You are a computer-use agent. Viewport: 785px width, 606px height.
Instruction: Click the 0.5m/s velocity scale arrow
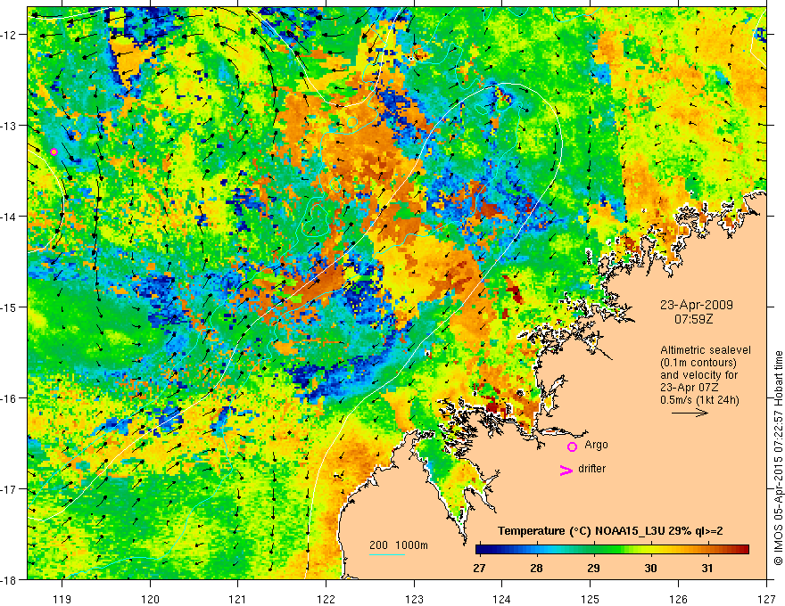(690, 413)
